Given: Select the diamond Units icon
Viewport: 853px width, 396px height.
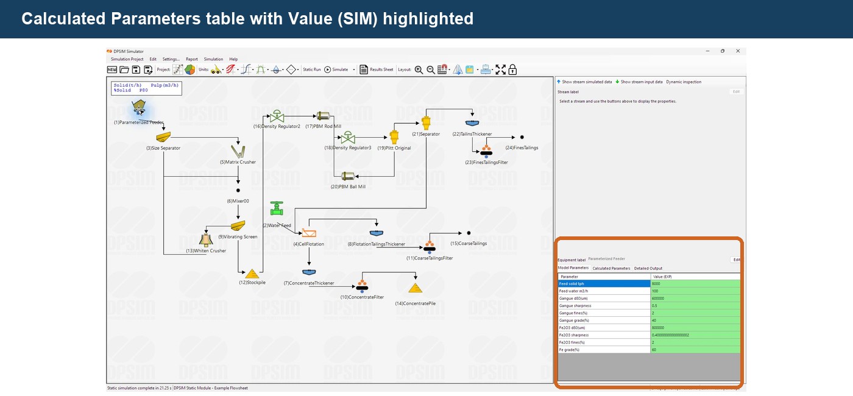Looking at the screenshot, I should pos(291,69).
